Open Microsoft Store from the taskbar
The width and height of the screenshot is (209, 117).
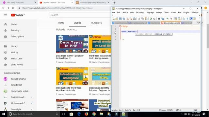(71, 114)
